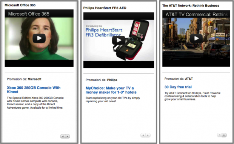Open Xbox 360 250GB Console With Kinect link
The width and height of the screenshot is (234, 144).
pyautogui.click(x=34, y=90)
